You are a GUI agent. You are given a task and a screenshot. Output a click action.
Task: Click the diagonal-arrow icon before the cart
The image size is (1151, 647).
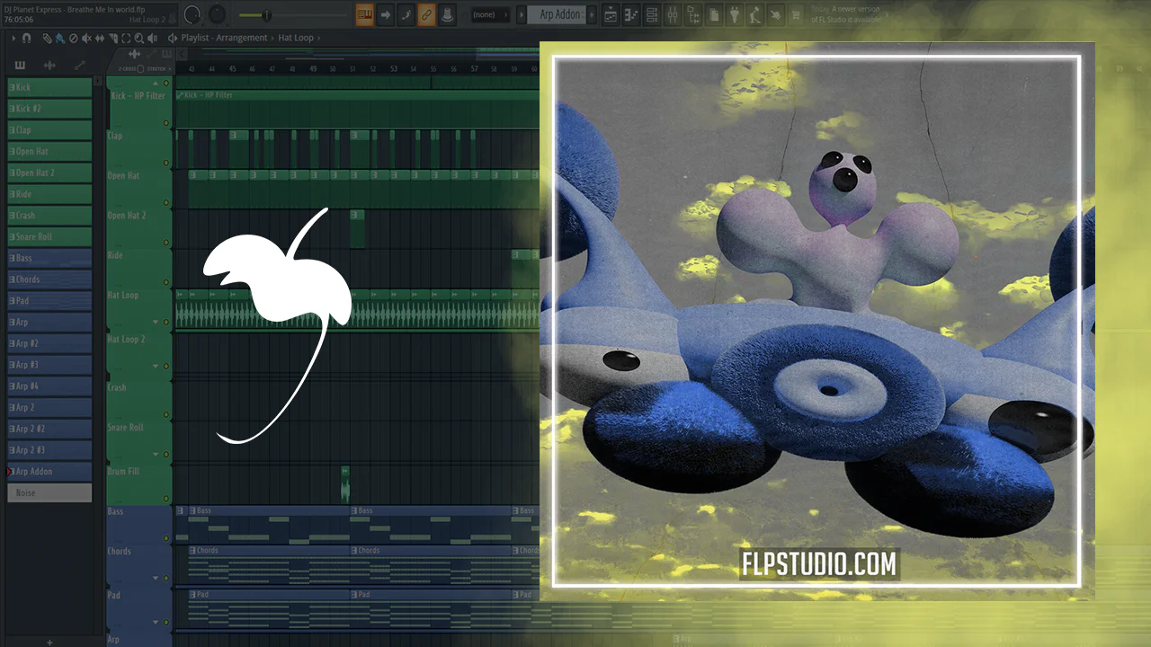pyautogui.click(x=776, y=14)
